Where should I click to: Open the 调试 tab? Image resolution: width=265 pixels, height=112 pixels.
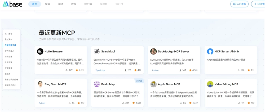tap(60, 4)
